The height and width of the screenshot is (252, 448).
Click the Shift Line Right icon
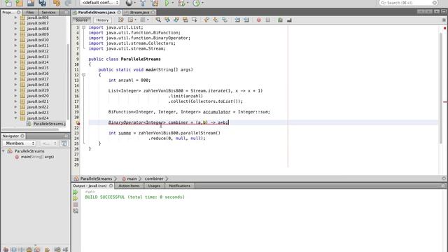246,20
